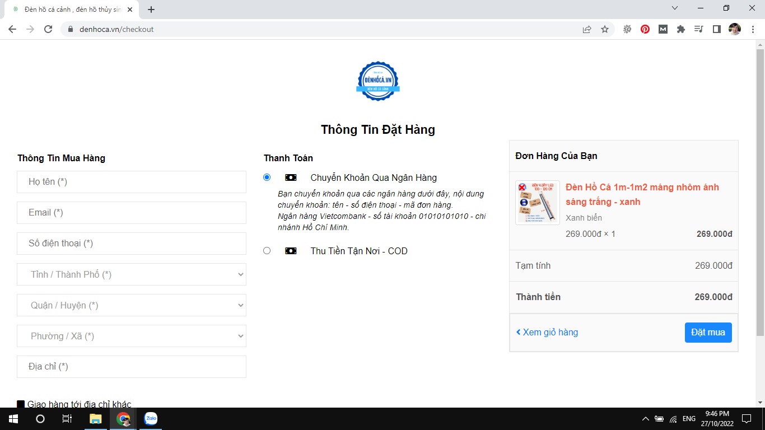Expand the Phường / Xã dropdown
Viewport: 765px width, 430px height.
point(132,336)
